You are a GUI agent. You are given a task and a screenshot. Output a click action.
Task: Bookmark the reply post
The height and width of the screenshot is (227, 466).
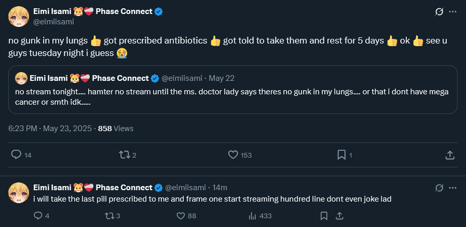click(x=324, y=216)
